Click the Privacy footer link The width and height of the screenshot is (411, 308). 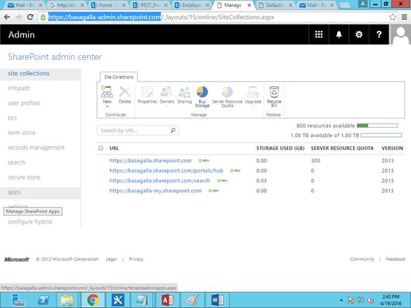click(x=136, y=259)
